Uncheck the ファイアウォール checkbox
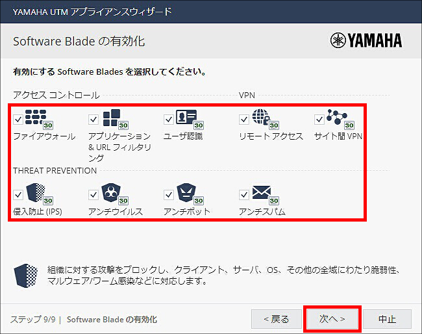 click(x=18, y=119)
